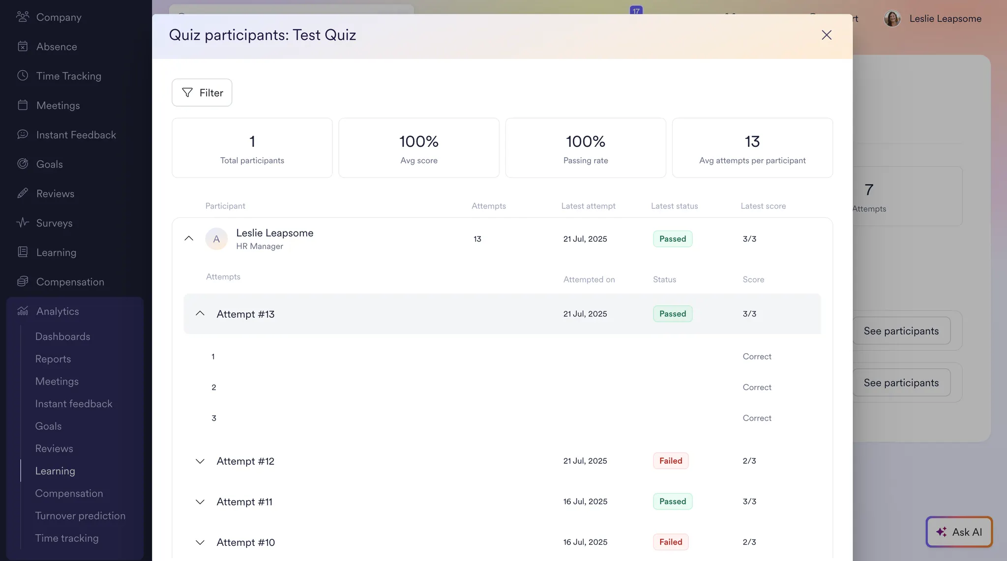This screenshot has height=561, width=1007.
Task: Select Reports under Analytics
Action: pyautogui.click(x=53, y=359)
